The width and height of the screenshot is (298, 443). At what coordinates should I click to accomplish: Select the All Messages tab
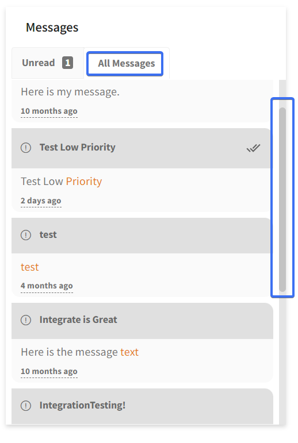tap(125, 64)
